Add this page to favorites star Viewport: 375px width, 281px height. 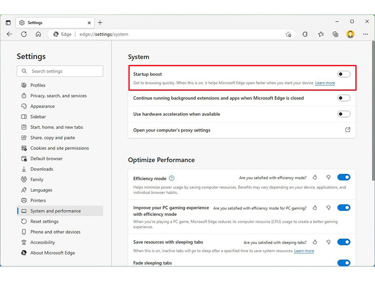pyautogui.click(x=288, y=34)
